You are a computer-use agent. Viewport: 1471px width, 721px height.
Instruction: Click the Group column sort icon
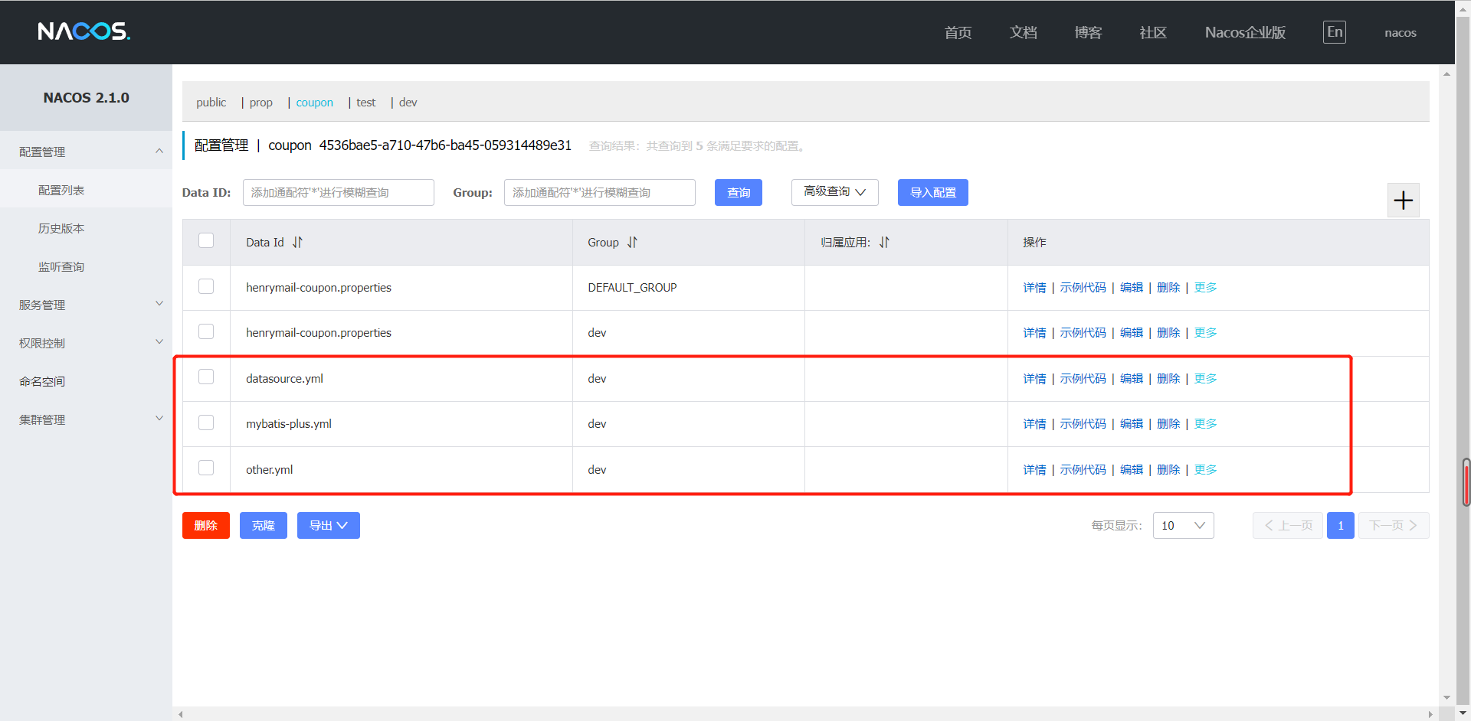click(x=632, y=243)
